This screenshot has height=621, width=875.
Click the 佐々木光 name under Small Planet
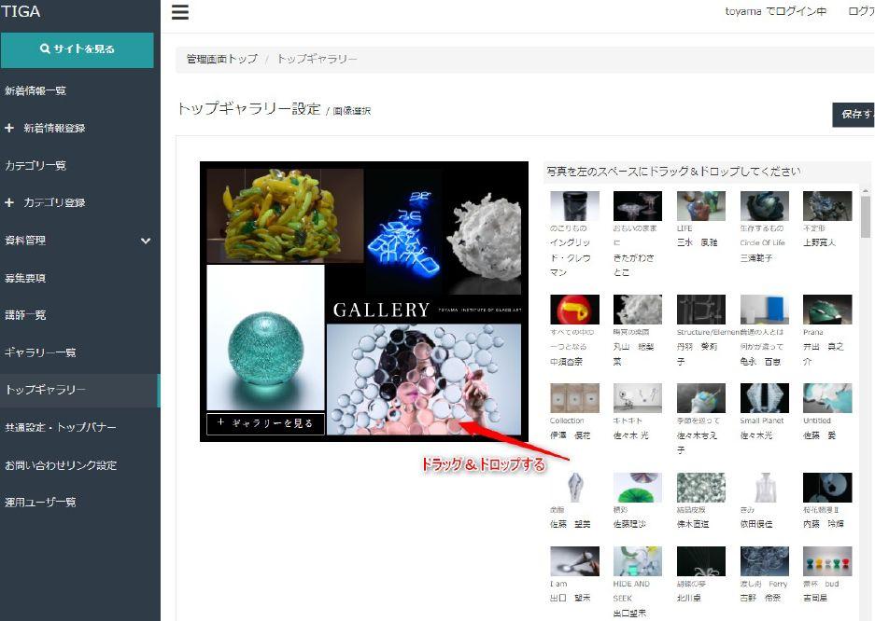point(756,435)
